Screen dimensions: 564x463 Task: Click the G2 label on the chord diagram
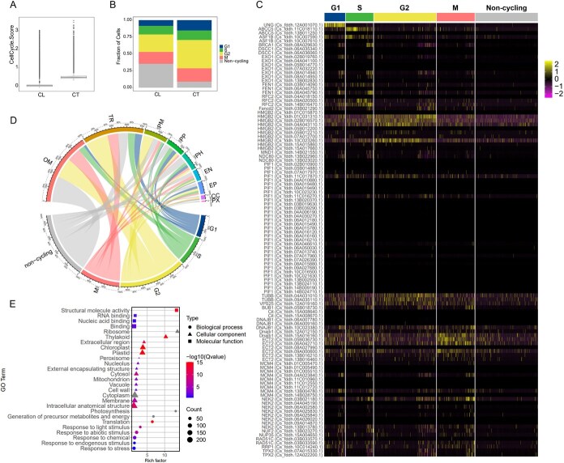157,291
